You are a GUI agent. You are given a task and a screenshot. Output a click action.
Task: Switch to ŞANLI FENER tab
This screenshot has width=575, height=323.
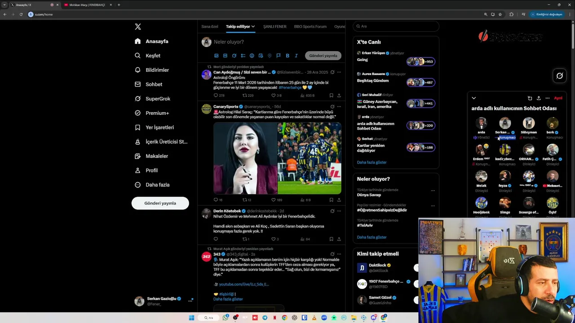pyautogui.click(x=274, y=26)
